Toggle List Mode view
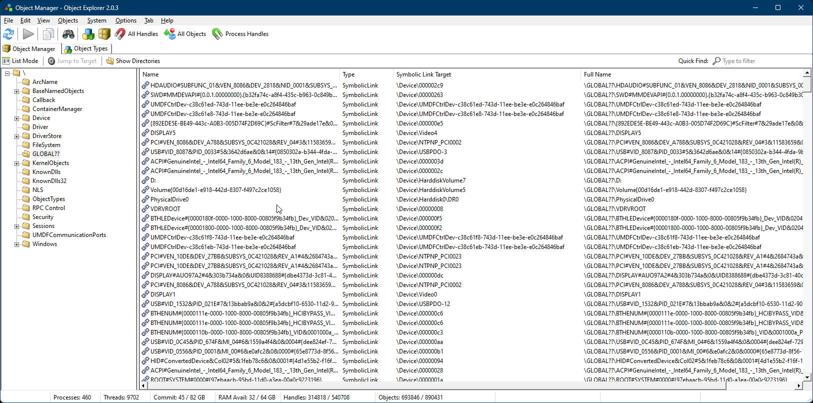The width and height of the screenshot is (813, 403). tap(20, 61)
